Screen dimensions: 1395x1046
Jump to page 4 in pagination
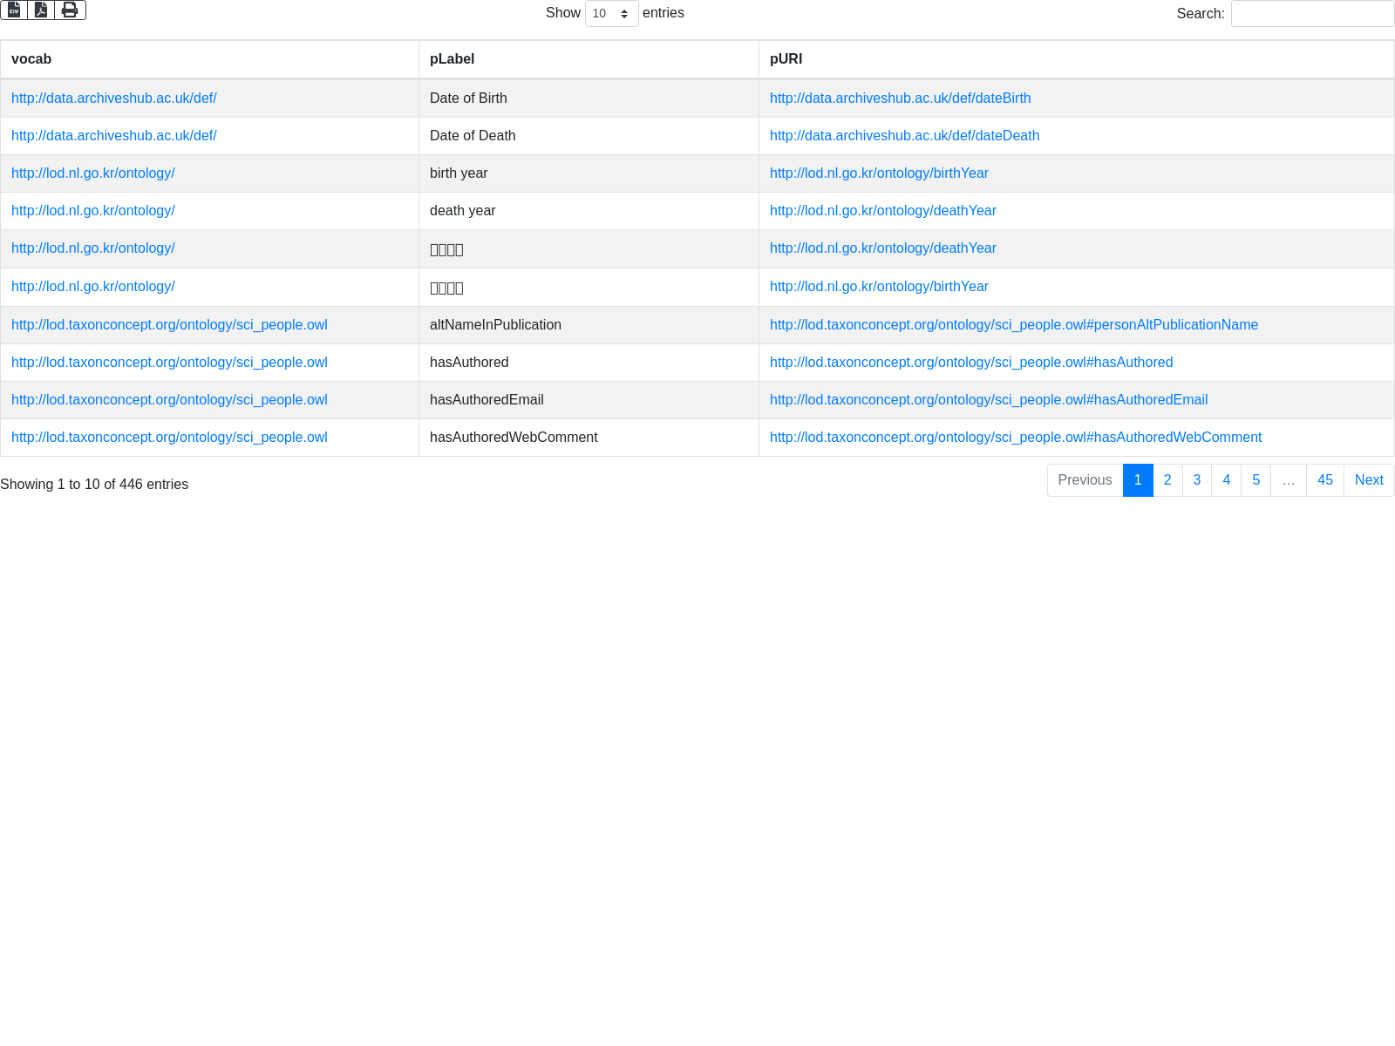[x=1226, y=480]
